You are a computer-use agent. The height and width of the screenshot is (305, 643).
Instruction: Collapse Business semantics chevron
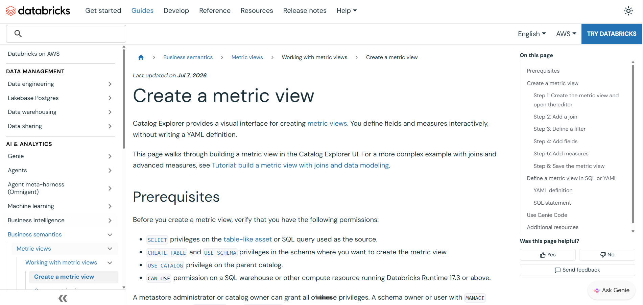coord(110,235)
